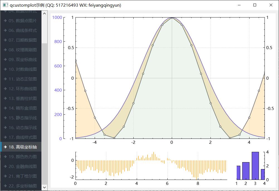The height and width of the screenshot is (191, 279).
Task: Click the arrow icon beside 13. 垂直柱状图
Action: point(5,99)
